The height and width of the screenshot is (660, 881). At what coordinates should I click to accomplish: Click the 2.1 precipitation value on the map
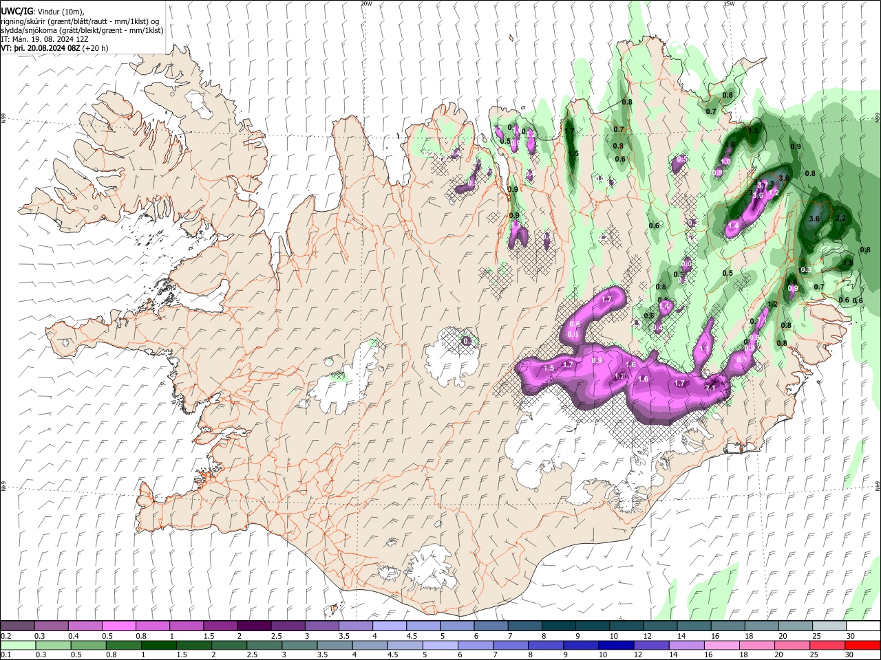click(711, 388)
